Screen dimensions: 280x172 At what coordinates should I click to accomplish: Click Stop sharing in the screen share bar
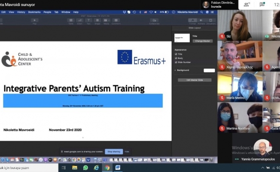click(114, 152)
